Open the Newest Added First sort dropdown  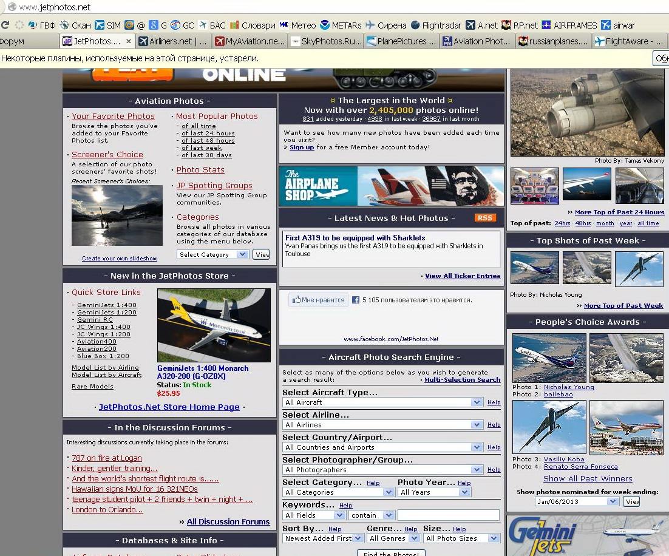tap(323, 538)
